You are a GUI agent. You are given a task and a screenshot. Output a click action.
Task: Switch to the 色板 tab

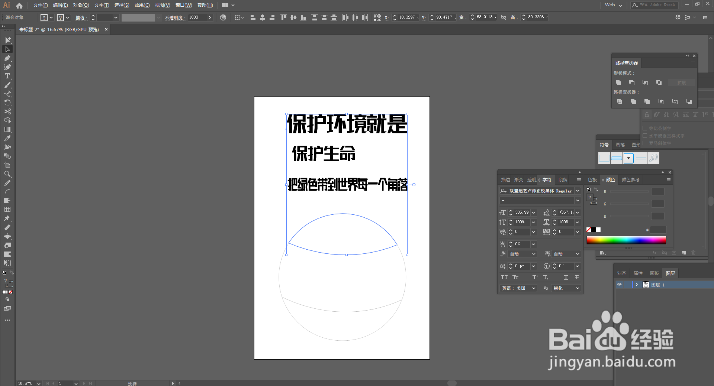(x=592, y=180)
